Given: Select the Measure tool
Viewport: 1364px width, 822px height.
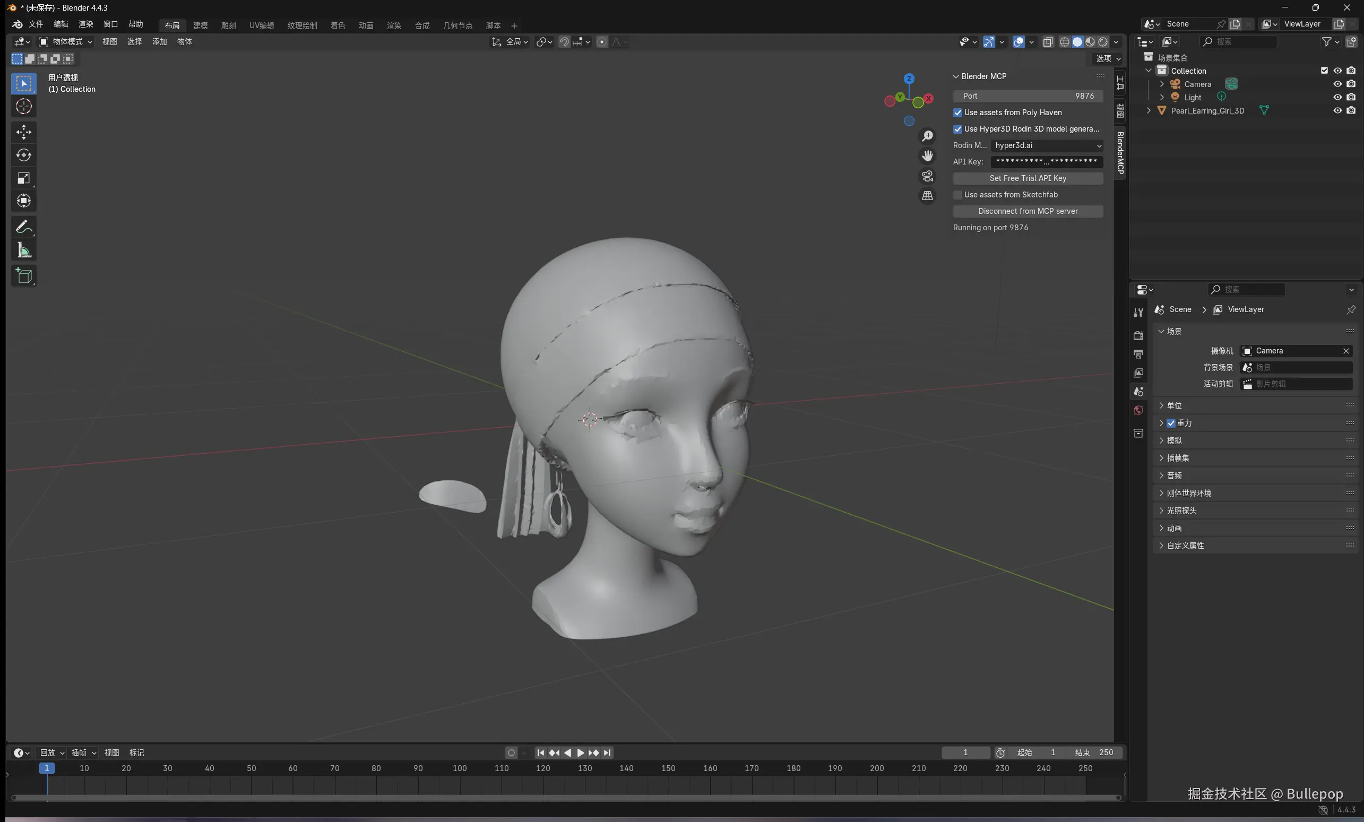Looking at the screenshot, I should (x=23, y=251).
